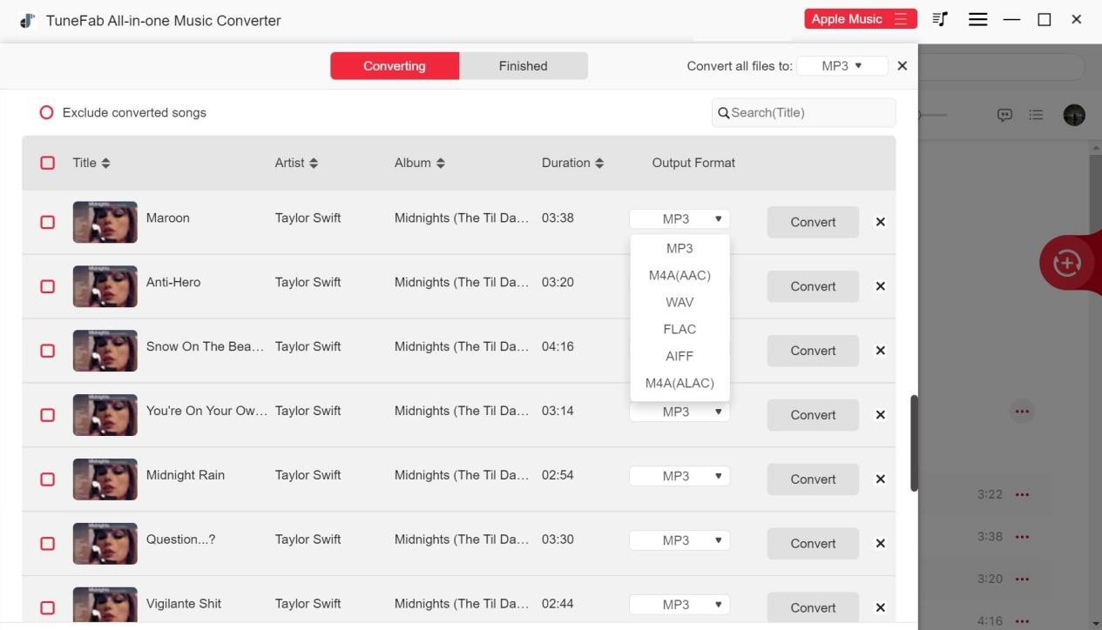Check the select-all checkbox in table header
The image size is (1102, 630).
pyautogui.click(x=47, y=162)
